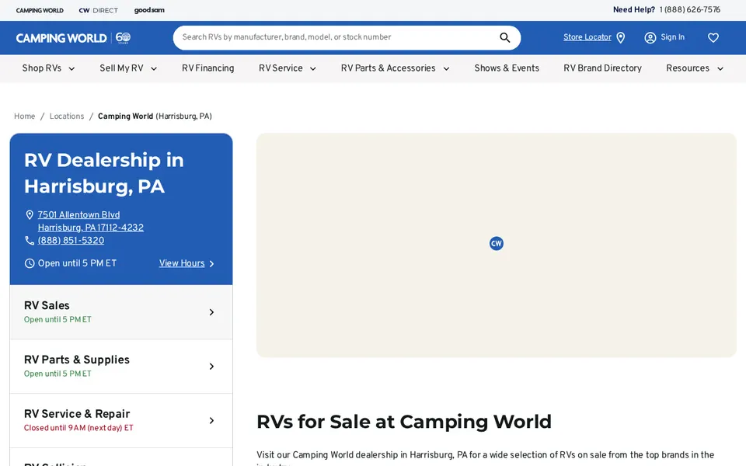Open the View Hours link

coord(182,263)
